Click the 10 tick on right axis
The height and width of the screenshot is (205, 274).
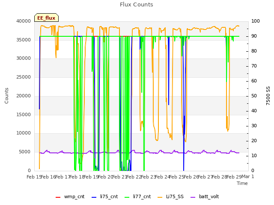[254, 155]
